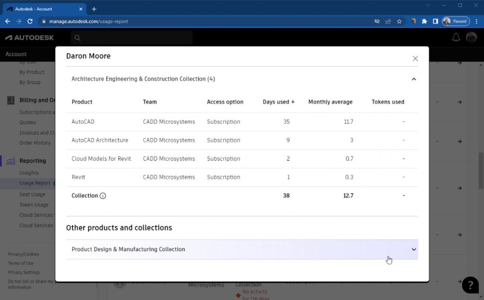The height and width of the screenshot is (300, 484).
Task: Open Usage Report in sidebar
Action: point(35,183)
